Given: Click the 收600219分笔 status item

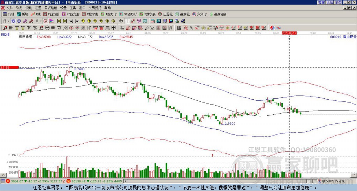Looking at the screenshot, I should point(331,181).
